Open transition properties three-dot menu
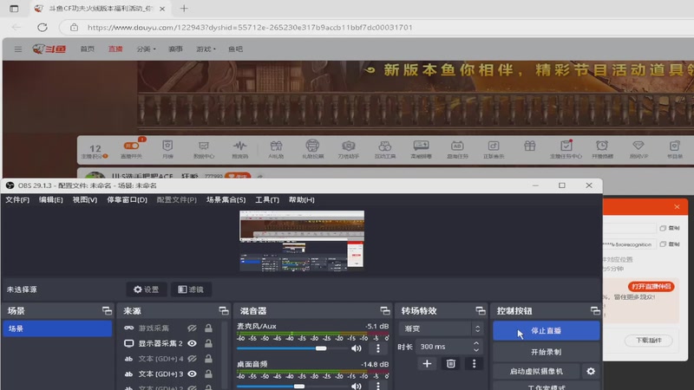Viewport: 694px width, 390px height. coord(474,363)
